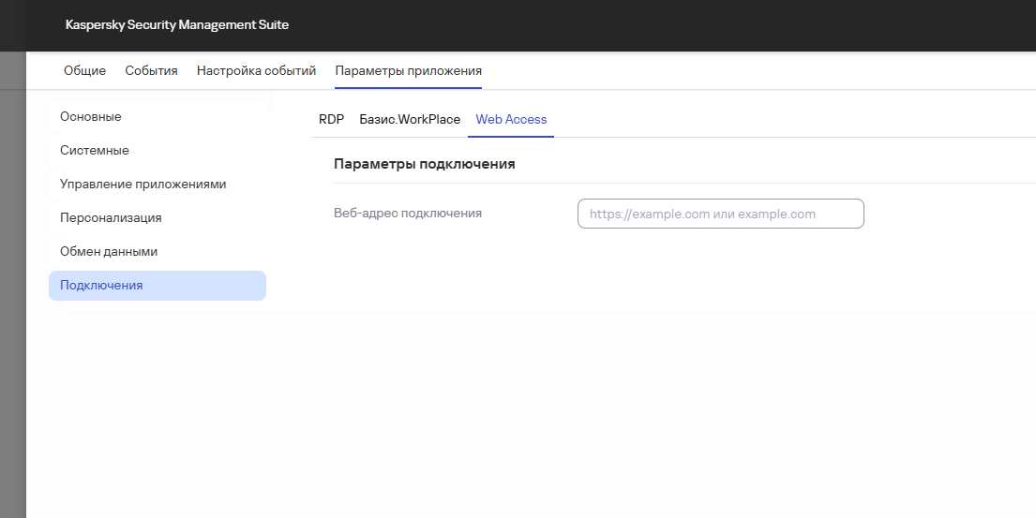Click the Kaspersky Security Management Suite title
The height and width of the screenshot is (518, 1036).
(x=177, y=25)
